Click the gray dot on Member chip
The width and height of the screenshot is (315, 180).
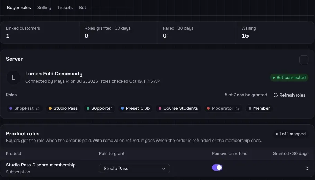(250, 108)
